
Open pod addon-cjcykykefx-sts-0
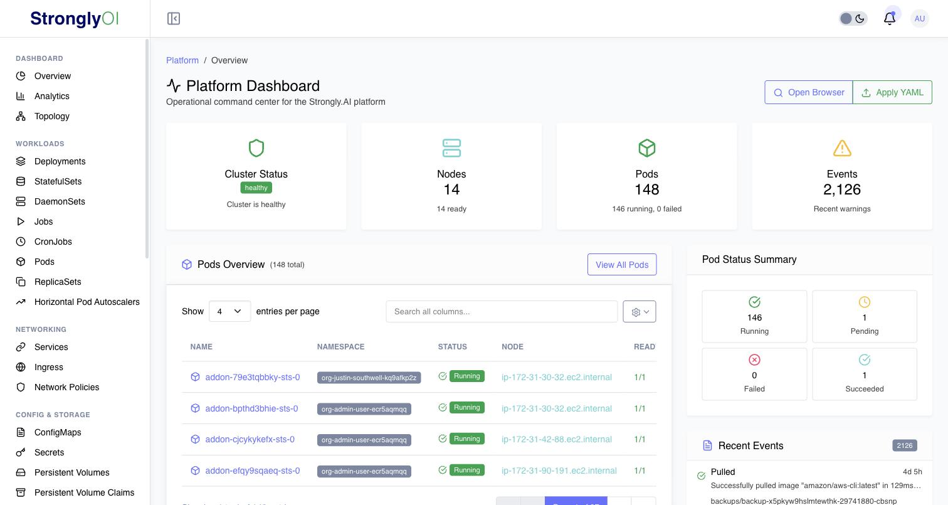tap(250, 439)
